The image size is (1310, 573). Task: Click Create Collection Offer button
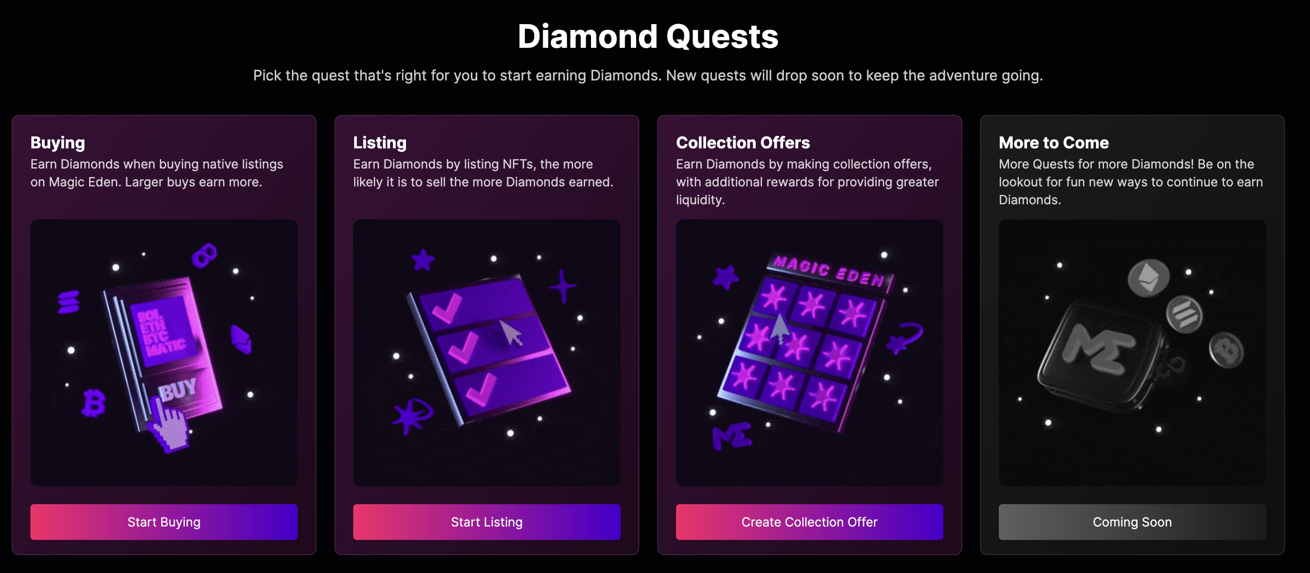tap(809, 522)
